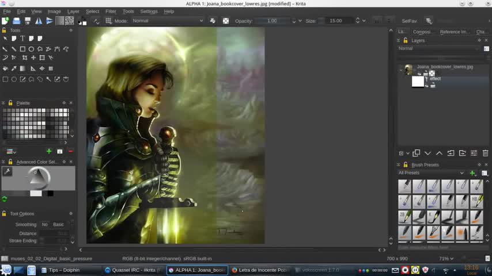The height and width of the screenshot is (276, 492).
Task: Click the Save document toolbar icon
Action: click(28, 21)
